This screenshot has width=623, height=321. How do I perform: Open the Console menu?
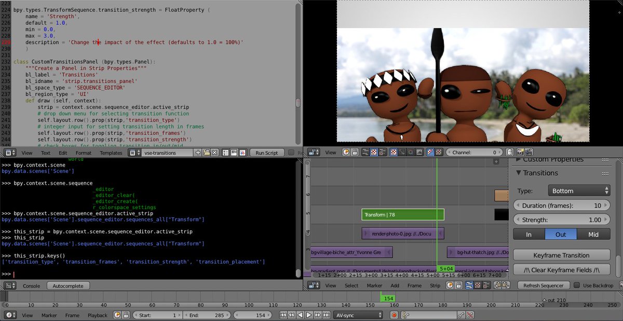pos(31,286)
